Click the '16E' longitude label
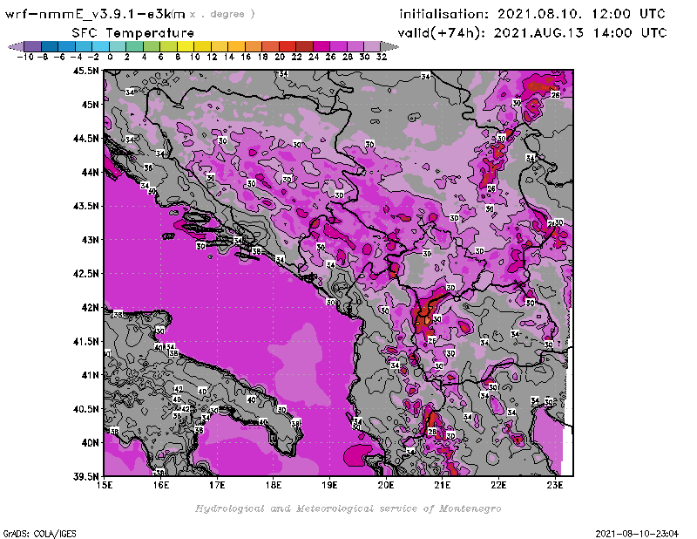697x539 pixels. [x=161, y=485]
